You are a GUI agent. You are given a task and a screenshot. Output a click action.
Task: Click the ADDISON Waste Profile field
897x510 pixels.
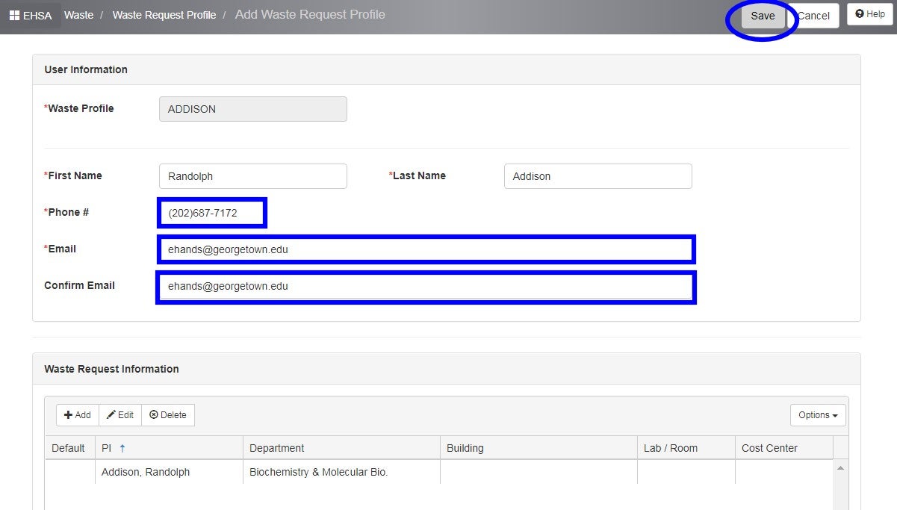[x=252, y=109]
